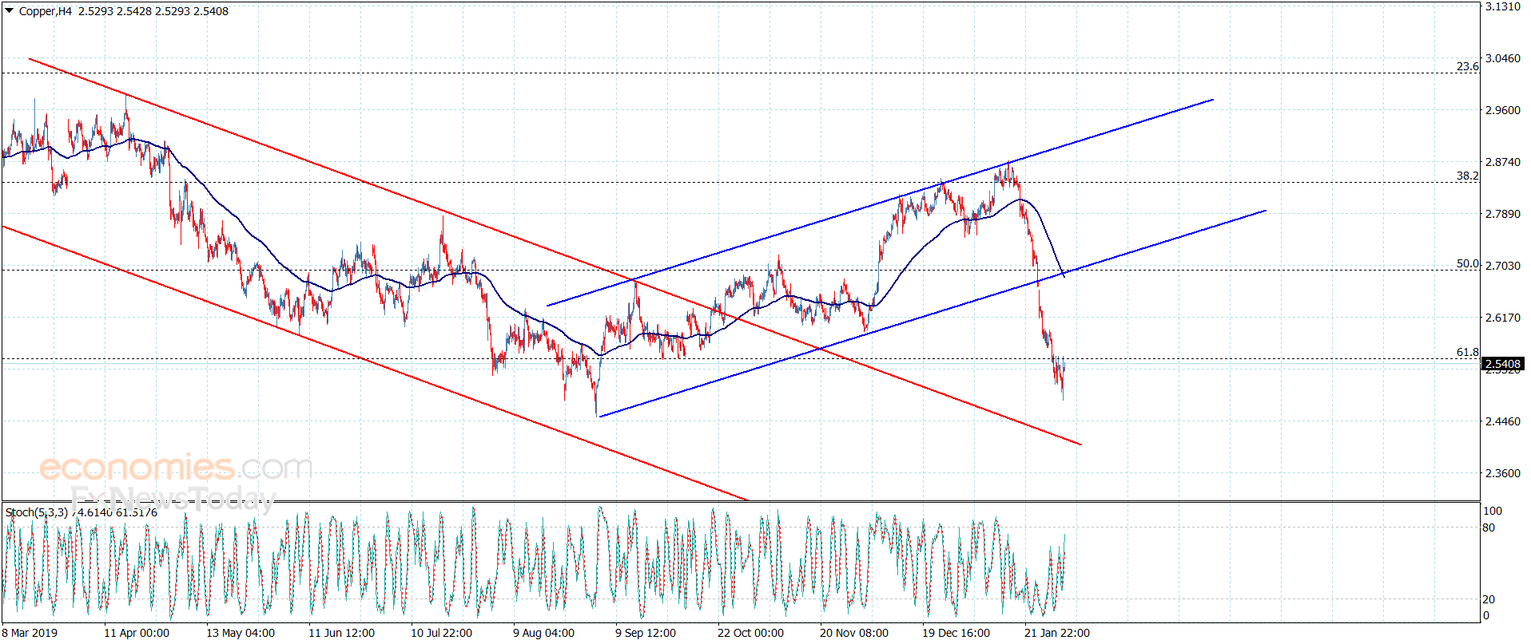Click the 2.8740 price axis label
Image resolution: width=1531 pixels, height=644 pixels.
pyautogui.click(x=1502, y=162)
